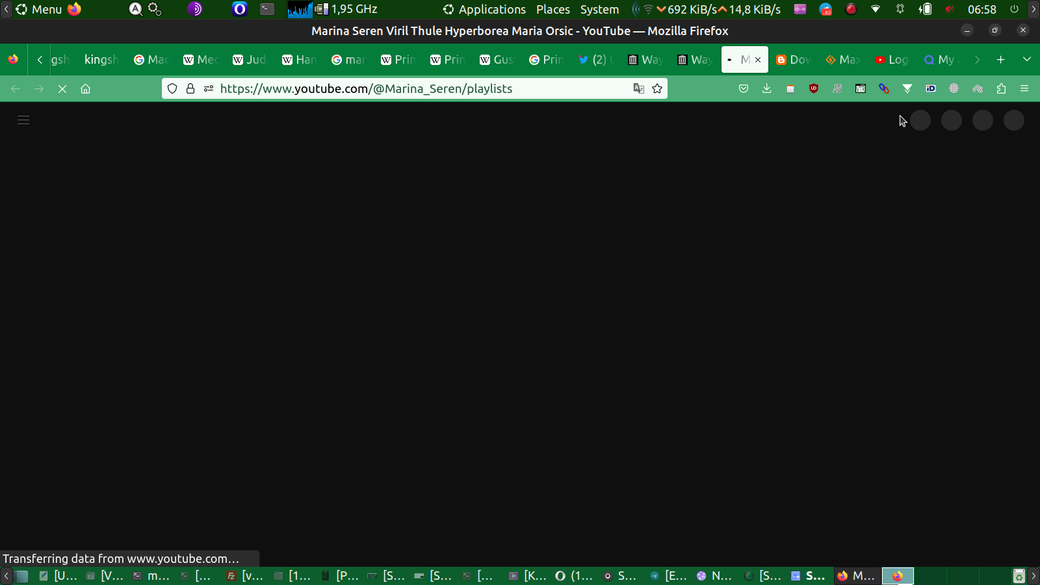Open the VTR extension icon

tap(861, 88)
